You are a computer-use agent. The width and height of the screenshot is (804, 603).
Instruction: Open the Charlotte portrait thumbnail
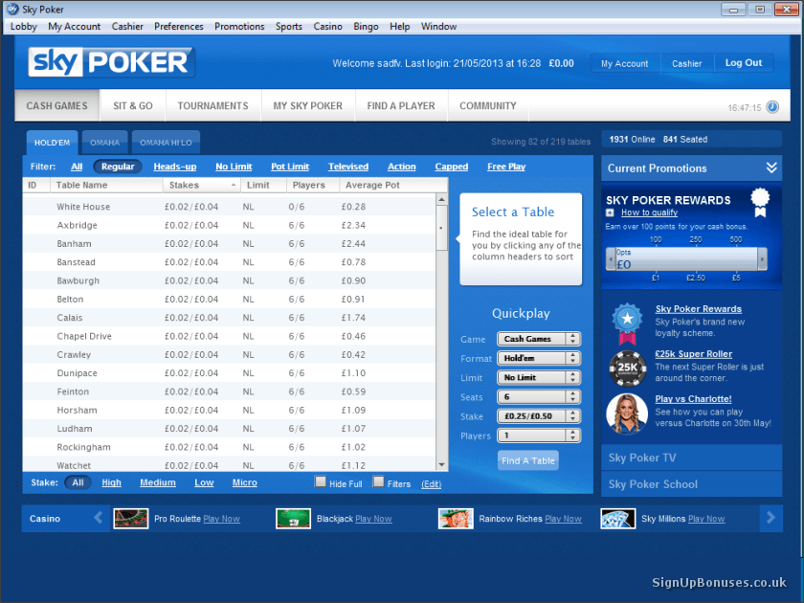[627, 413]
